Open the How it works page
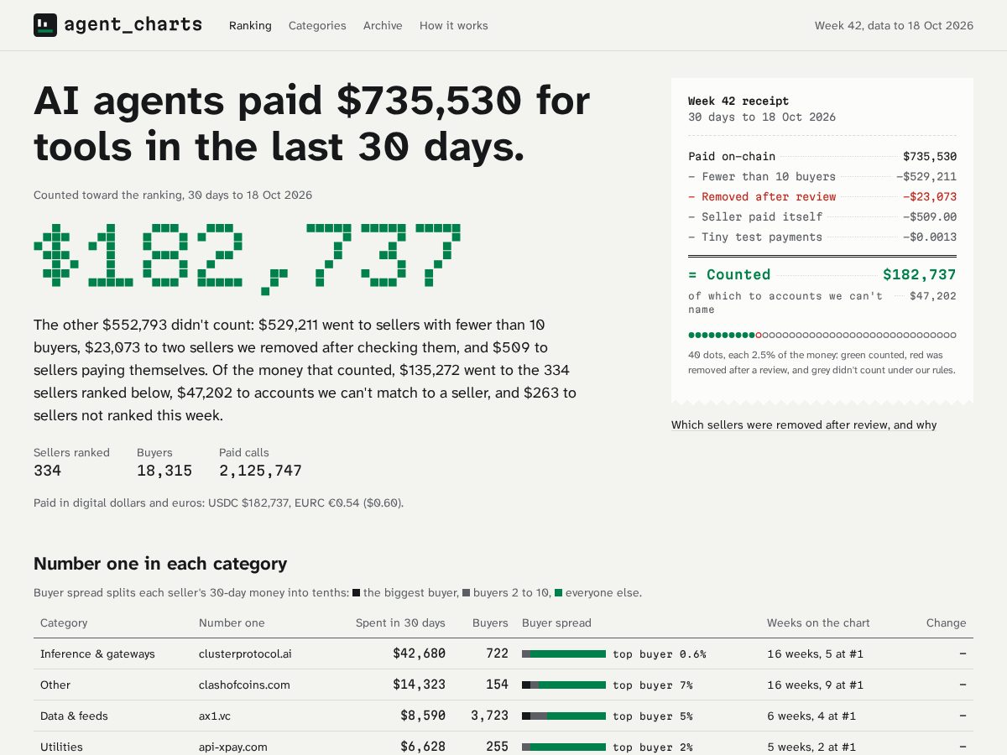The image size is (1007, 755). point(454,26)
